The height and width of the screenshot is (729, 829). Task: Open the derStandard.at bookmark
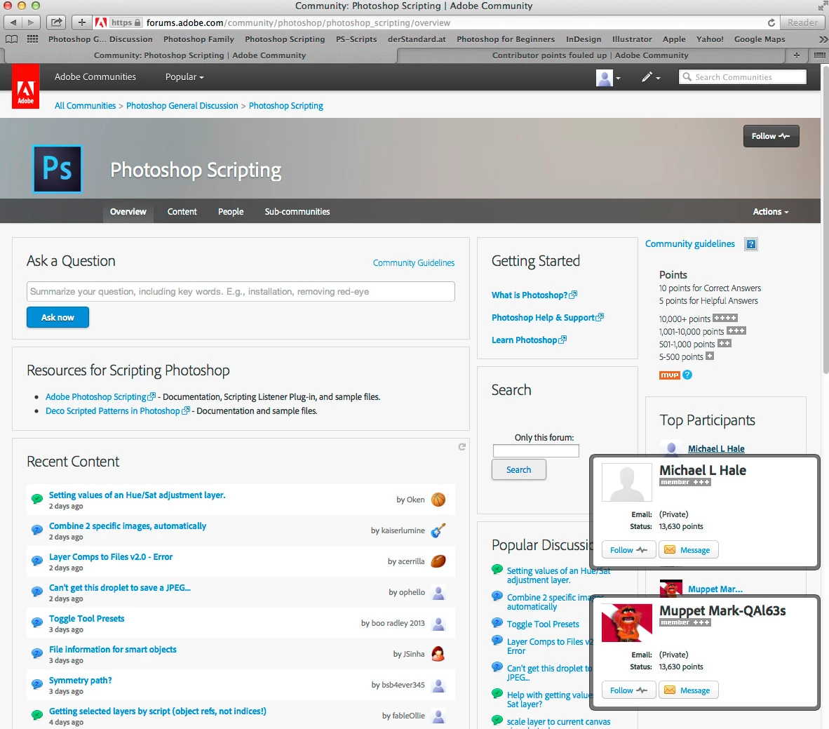click(417, 39)
